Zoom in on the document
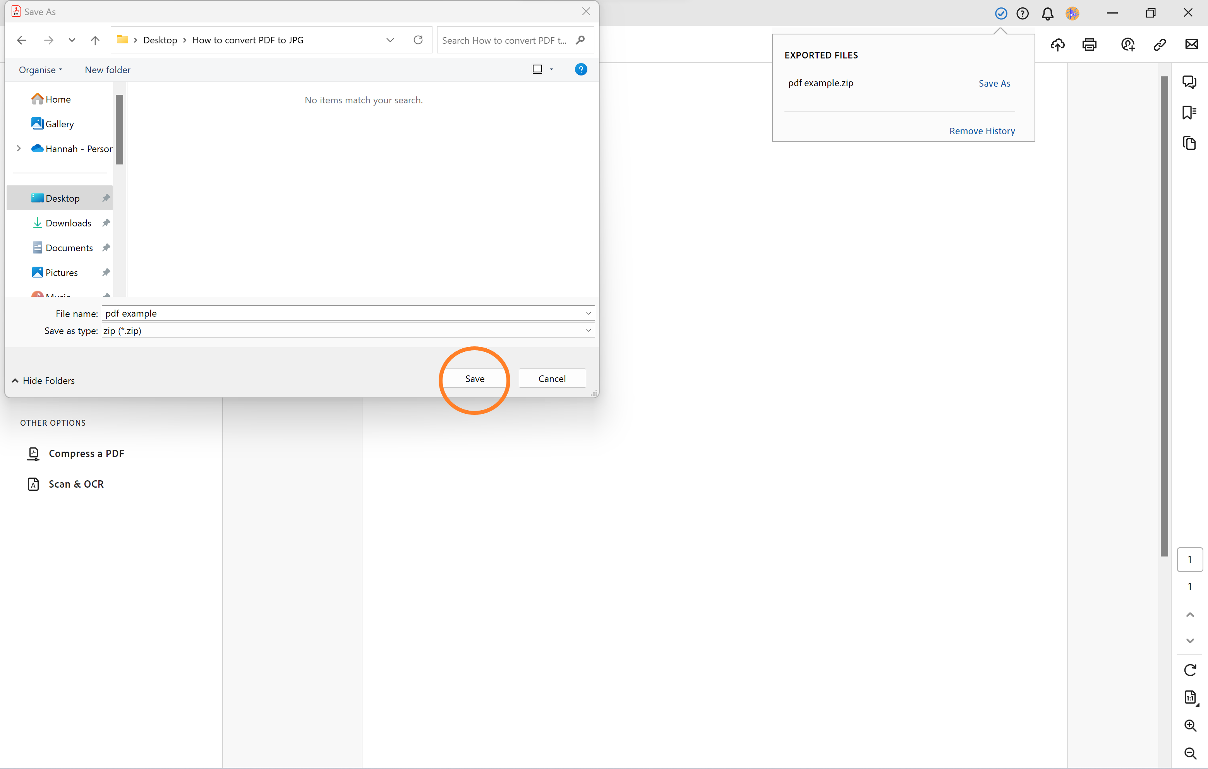The image size is (1208, 769). pyautogui.click(x=1190, y=725)
